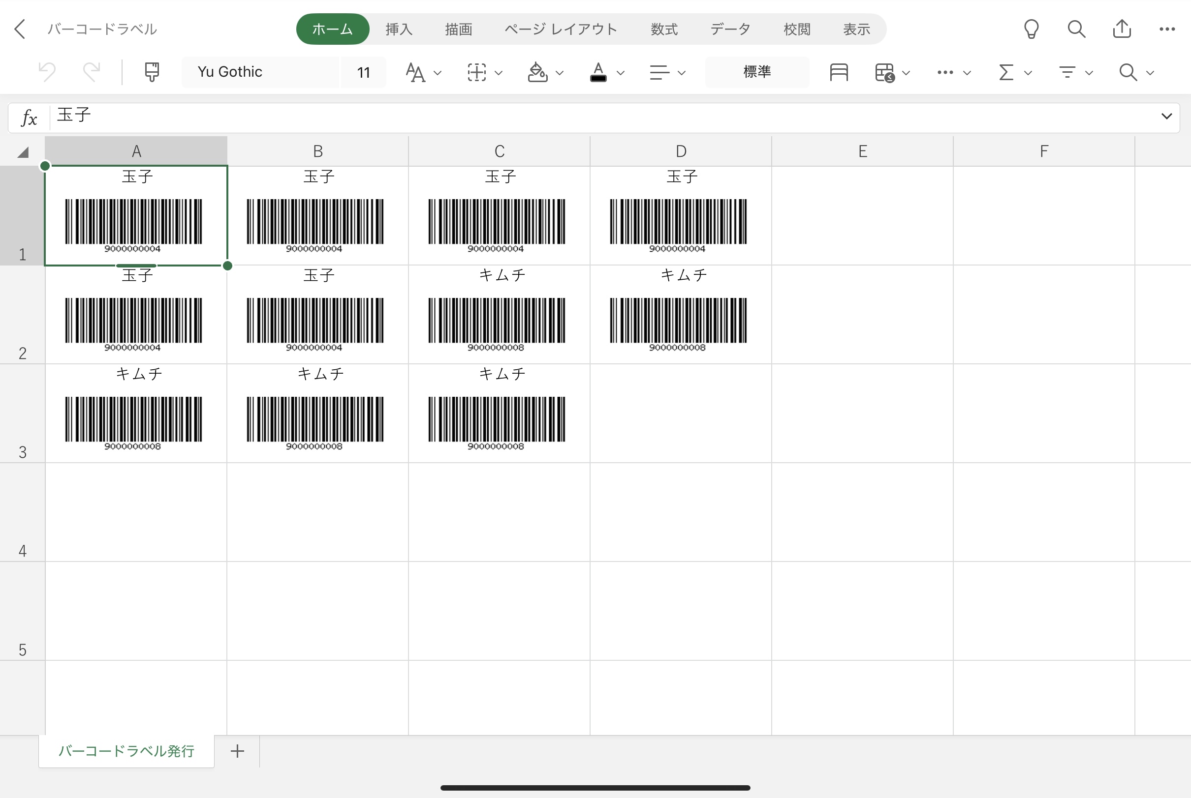Click the AutoSum sigma icon
Image resolution: width=1191 pixels, height=798 pixels.
click(x=1006, y=72)
